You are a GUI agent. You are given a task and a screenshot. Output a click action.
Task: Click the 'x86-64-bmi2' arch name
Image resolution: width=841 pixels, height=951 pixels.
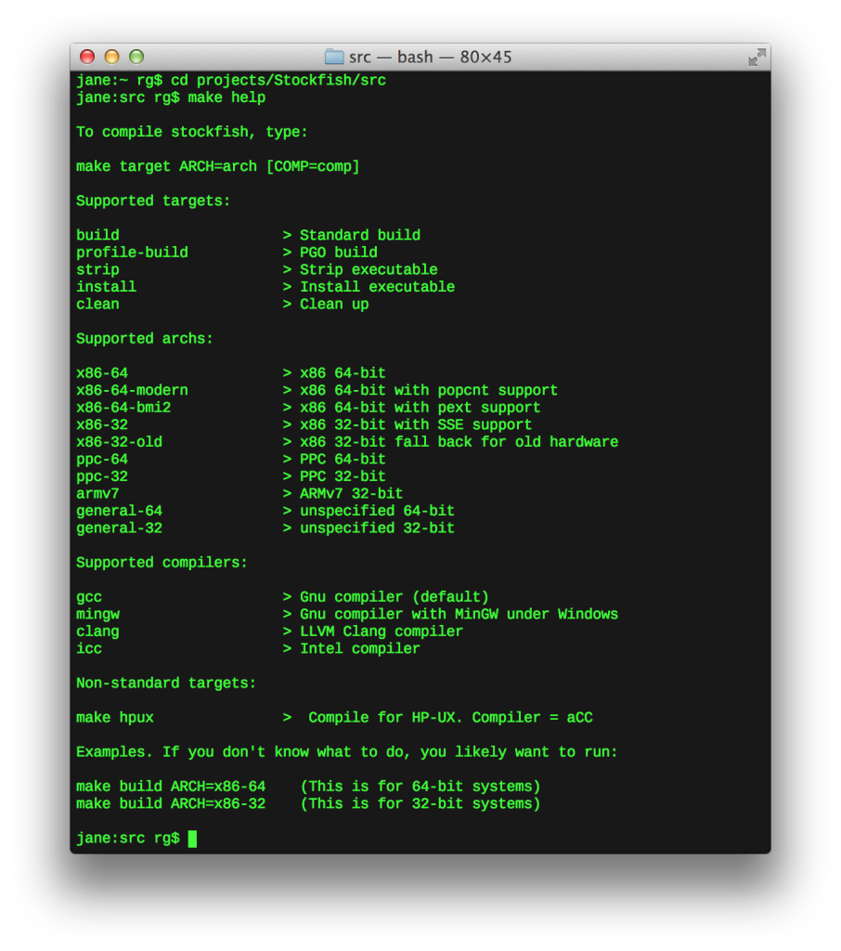pos(123,408)
